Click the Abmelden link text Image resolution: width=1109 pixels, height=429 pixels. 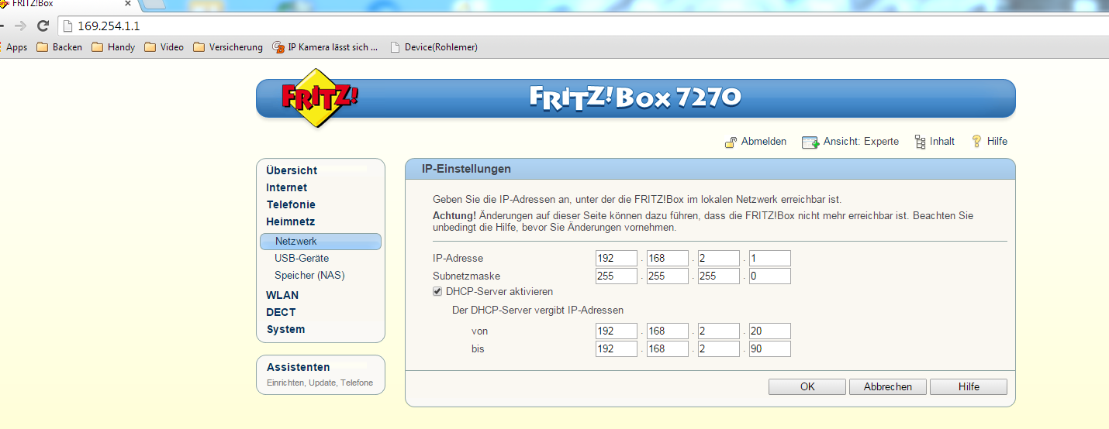[x=764, y=142]
